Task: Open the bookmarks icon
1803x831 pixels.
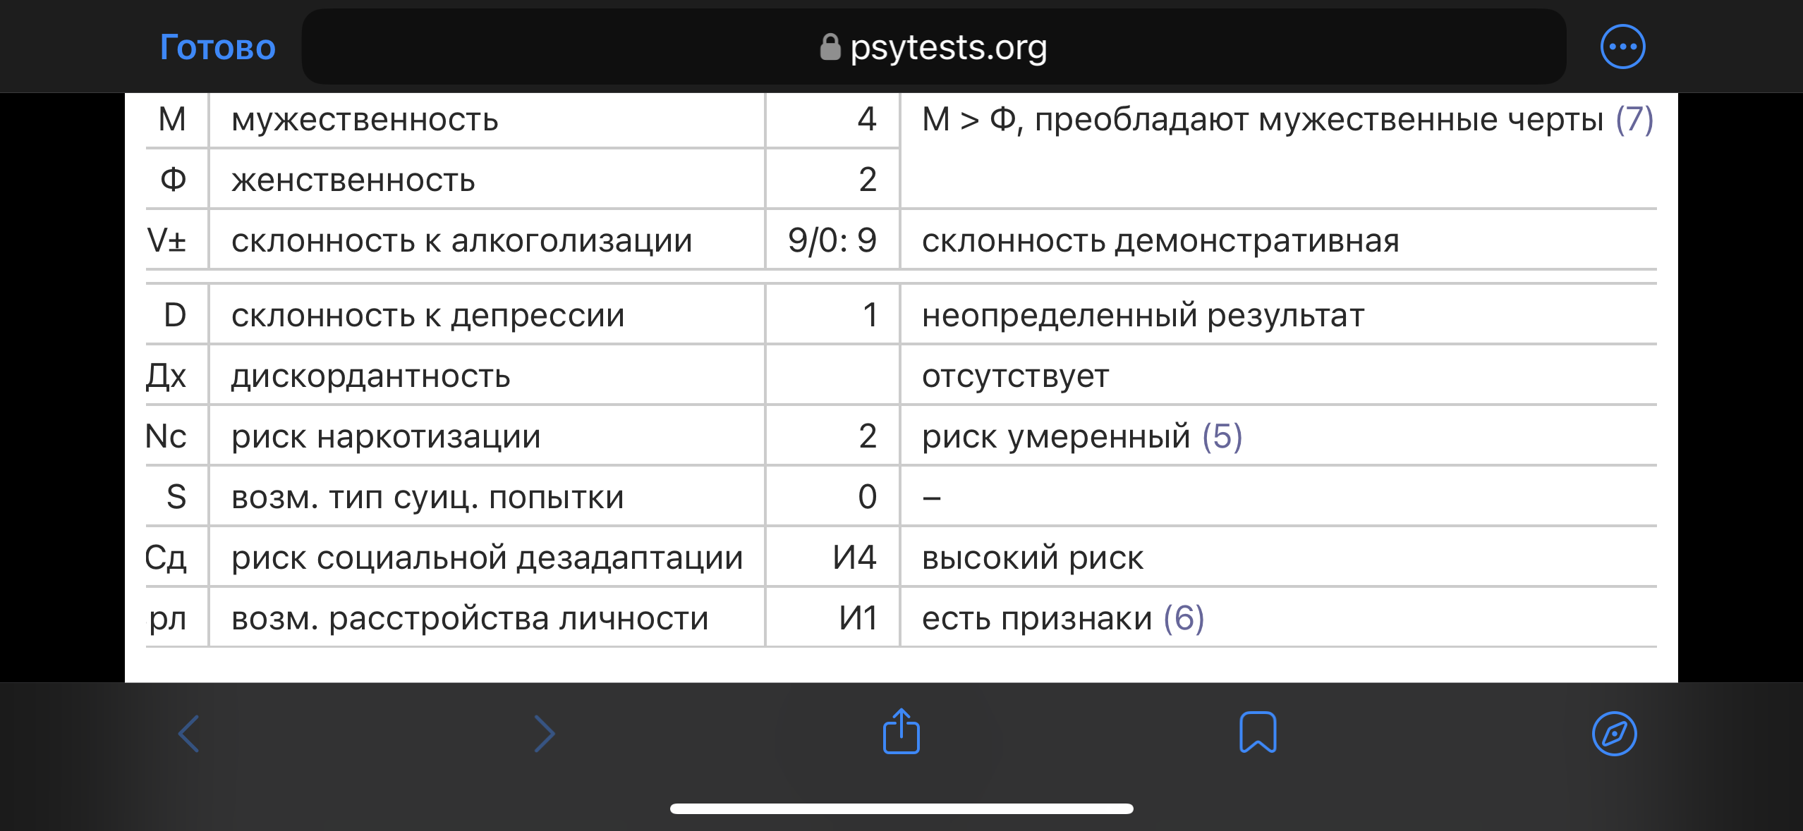Action: 1258,733
